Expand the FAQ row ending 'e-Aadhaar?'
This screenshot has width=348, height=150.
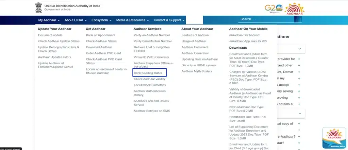coord(299,137)
